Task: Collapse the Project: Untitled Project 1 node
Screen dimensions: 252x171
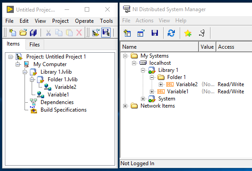Action: coord(10,57)
